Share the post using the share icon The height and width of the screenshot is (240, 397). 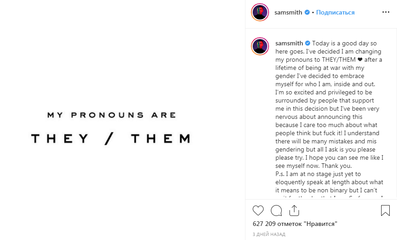[294, 211]
